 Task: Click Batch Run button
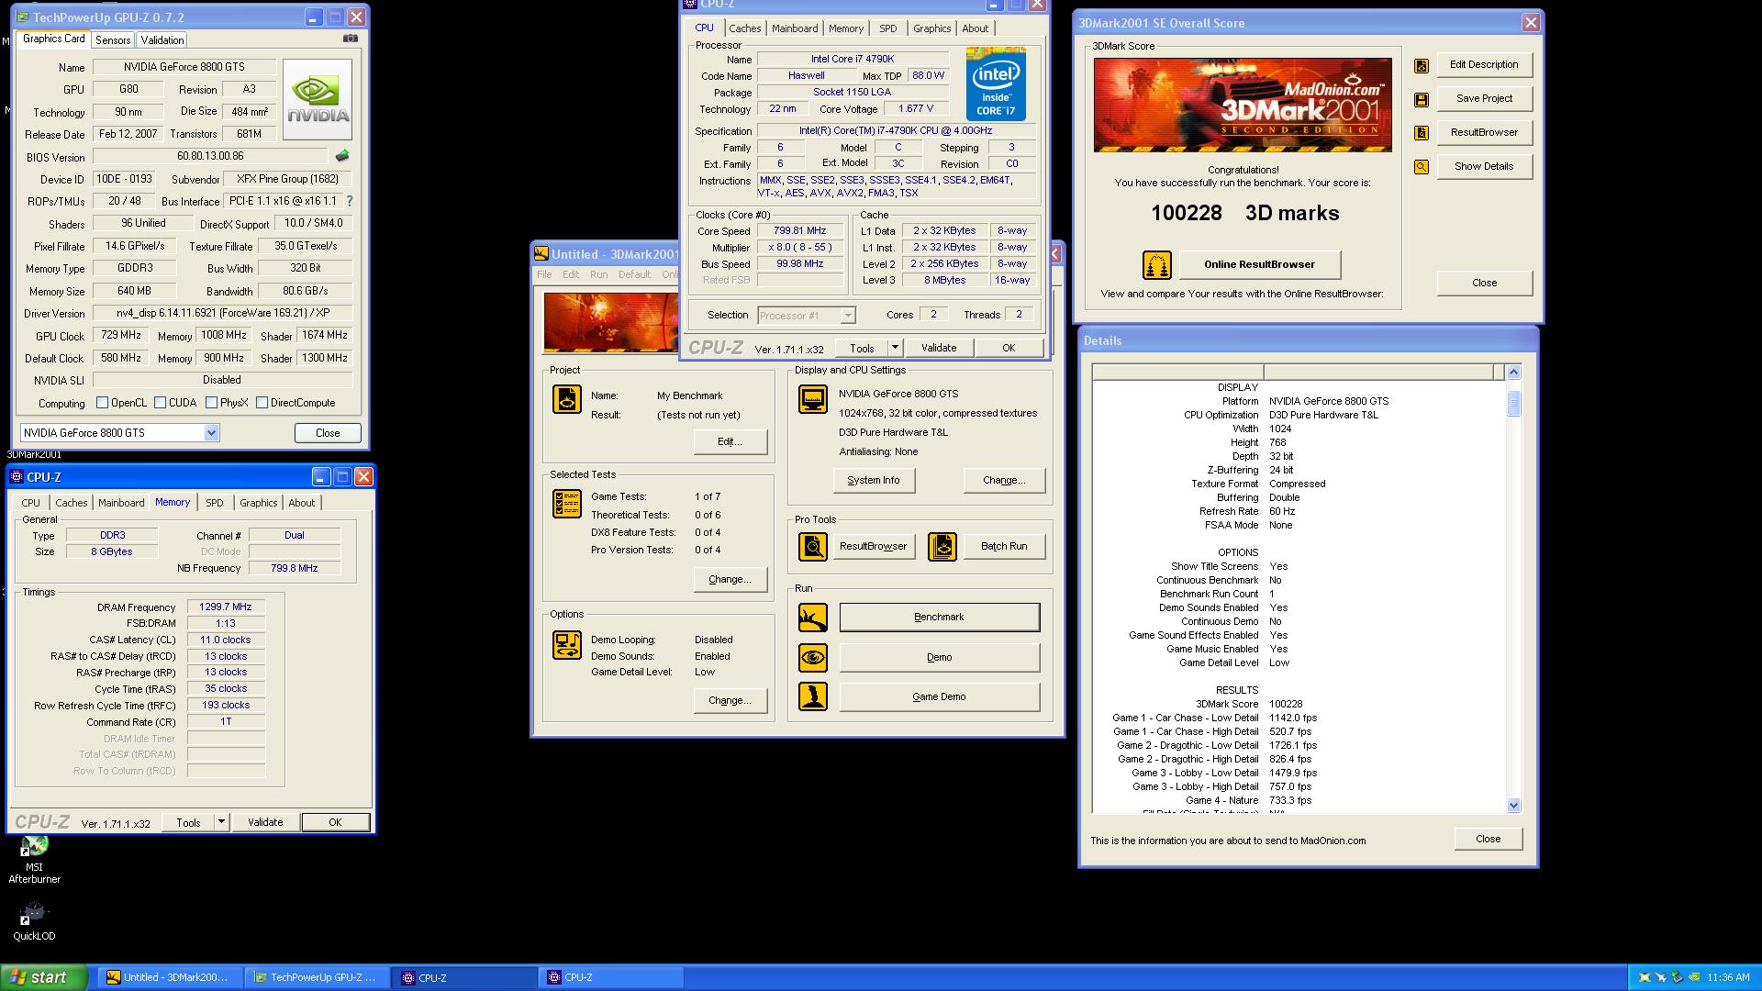1004,547
